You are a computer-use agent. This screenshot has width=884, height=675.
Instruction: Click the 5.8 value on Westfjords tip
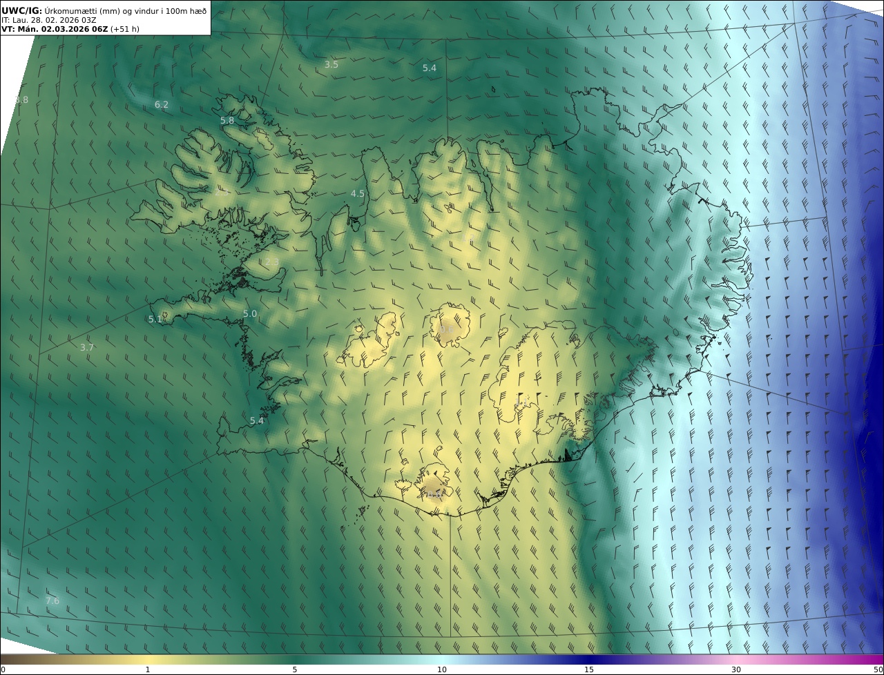tap(227, 121)
